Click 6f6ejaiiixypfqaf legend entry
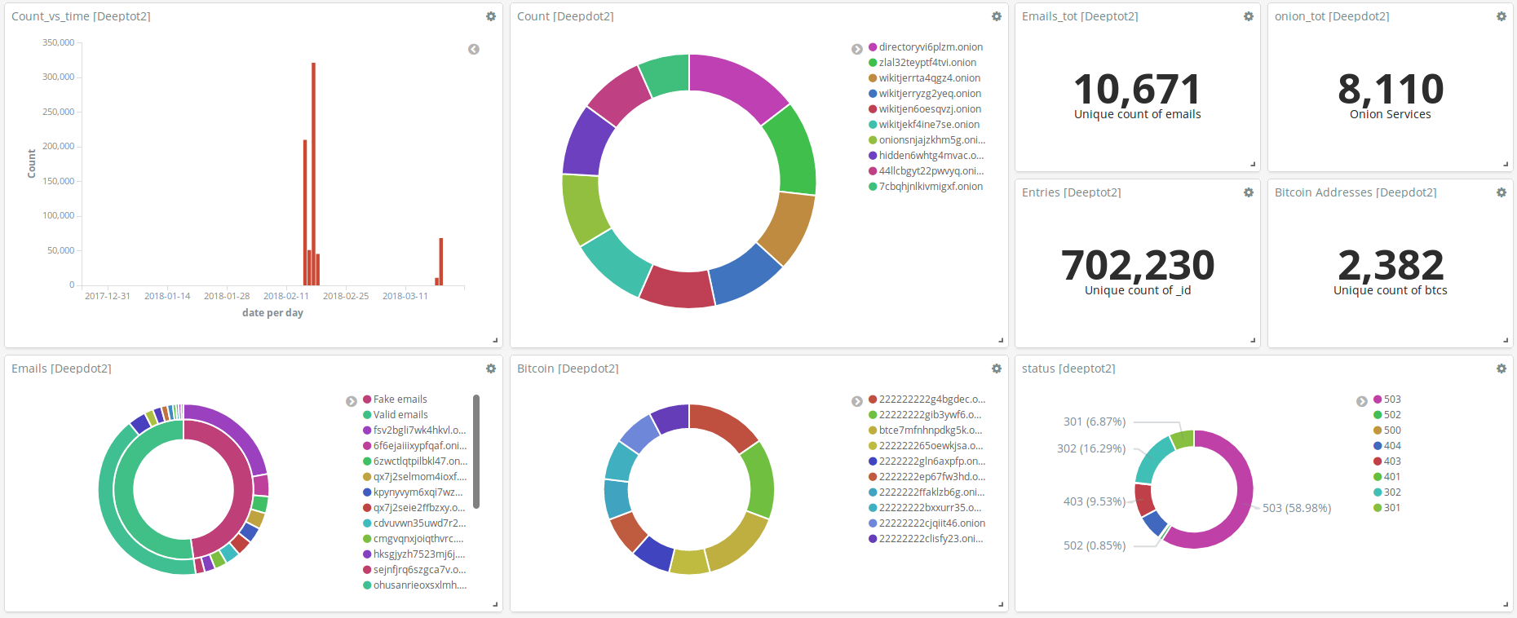Image resolution: width=1517 pixels, height=618 pixels. (x=415, y=446)
